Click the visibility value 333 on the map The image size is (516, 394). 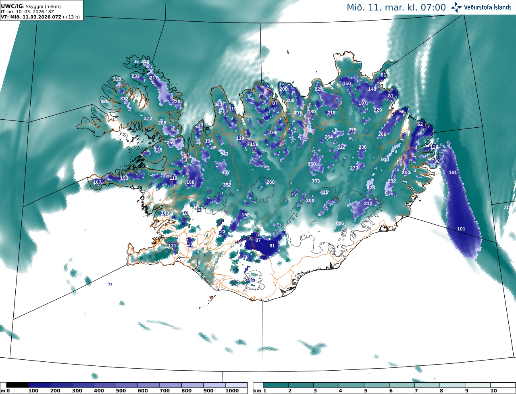[316, 181]
